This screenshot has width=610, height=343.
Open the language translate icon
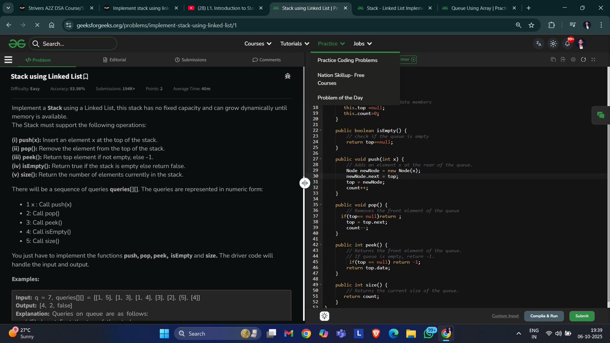point(539,44)
